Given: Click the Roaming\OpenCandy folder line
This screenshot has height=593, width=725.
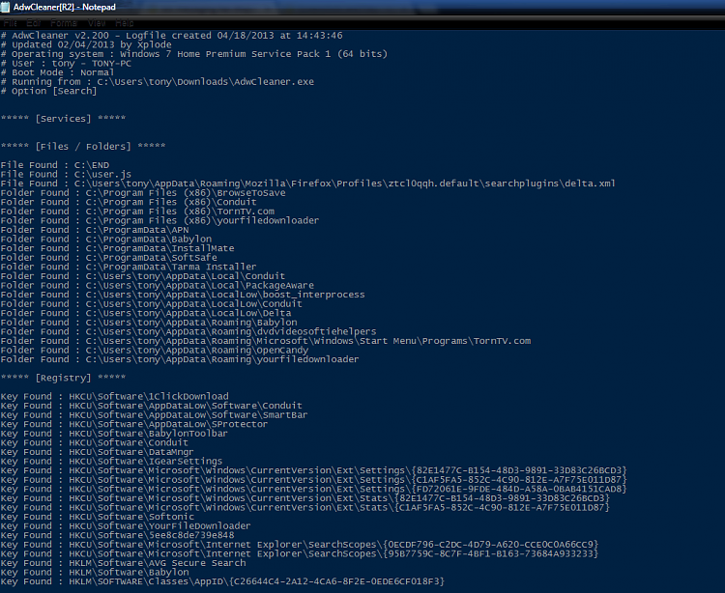Looking at the screenshot, I should tap(155, 350).
